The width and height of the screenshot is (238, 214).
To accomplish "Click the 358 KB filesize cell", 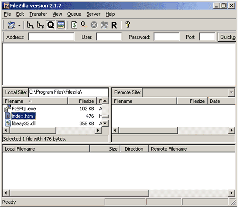I will [87, 124].
